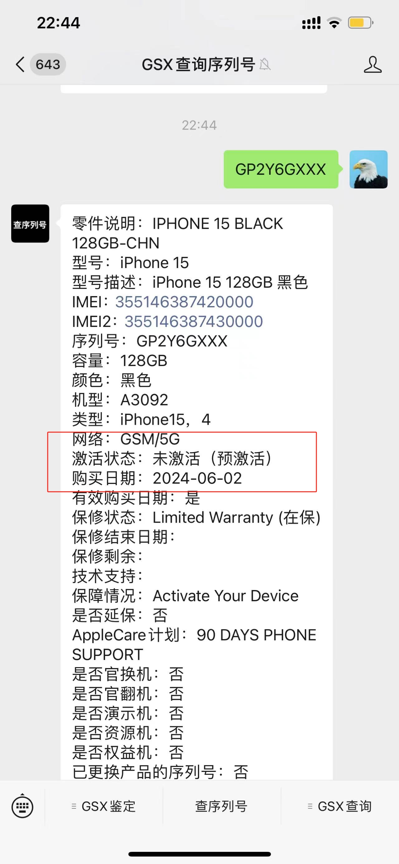Select the 查序列号 bottom menu item

(x=221, y=806)
